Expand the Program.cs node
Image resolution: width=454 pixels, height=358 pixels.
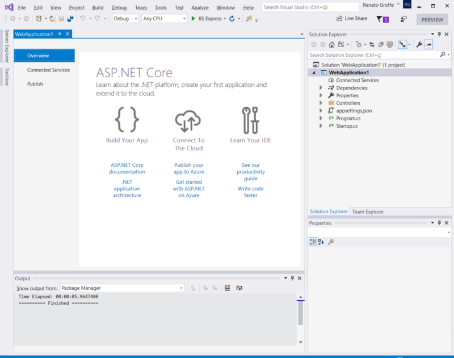(321, 118)
